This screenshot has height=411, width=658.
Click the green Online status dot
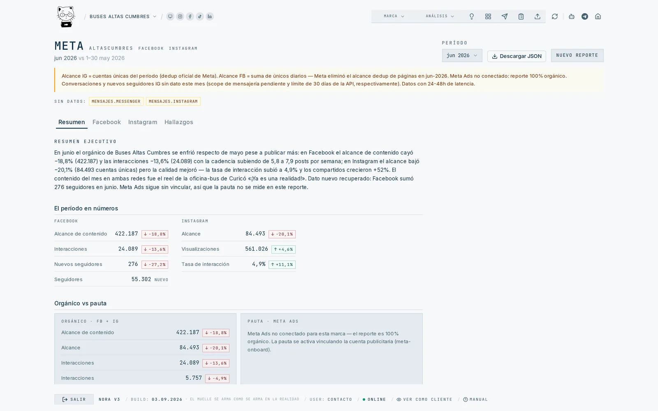click(x=364, y=399)
